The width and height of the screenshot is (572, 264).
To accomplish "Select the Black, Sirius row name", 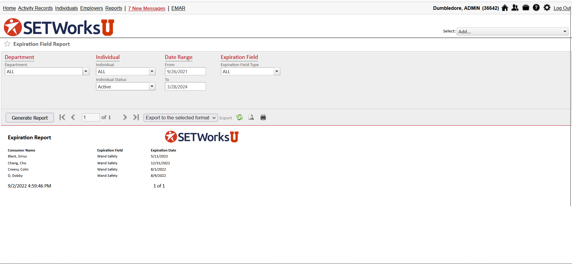I will click(x=17, y=156).
